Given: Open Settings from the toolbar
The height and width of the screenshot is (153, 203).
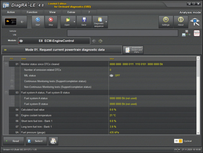Looking at the screenshot, I should (166, 22).
